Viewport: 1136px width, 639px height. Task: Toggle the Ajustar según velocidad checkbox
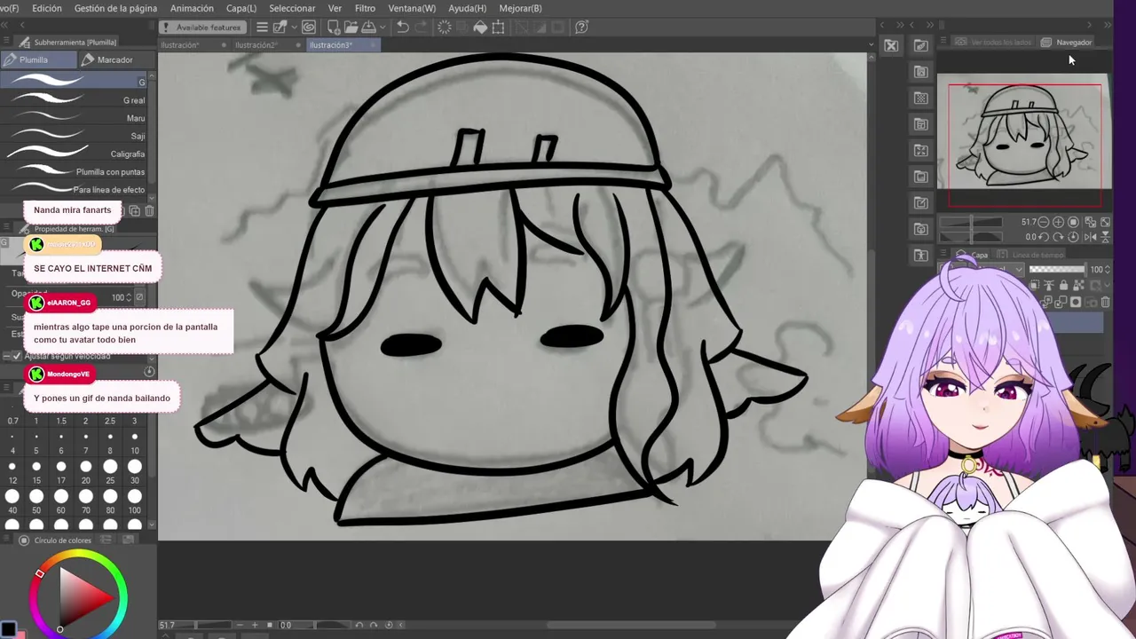(x=16, y=356)
